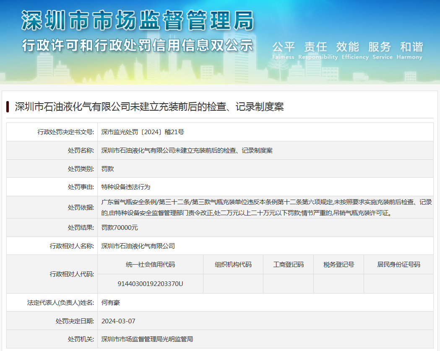Select the "处罚依据:" row label
The width and height of the screenshot is (440, 351).
tap(81, 207)
